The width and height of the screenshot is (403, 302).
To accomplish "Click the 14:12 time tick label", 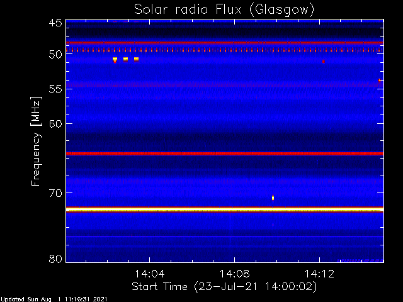I will tap(319, 274).
